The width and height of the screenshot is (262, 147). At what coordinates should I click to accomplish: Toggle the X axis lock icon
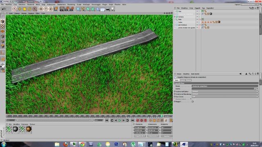coord(41,9)
